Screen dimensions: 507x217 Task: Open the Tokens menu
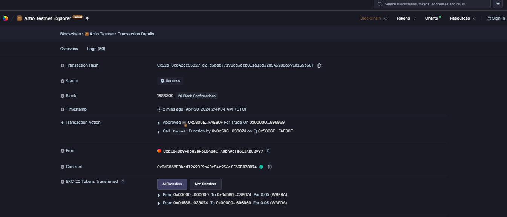pyautogui.click(x=406, y=18)
